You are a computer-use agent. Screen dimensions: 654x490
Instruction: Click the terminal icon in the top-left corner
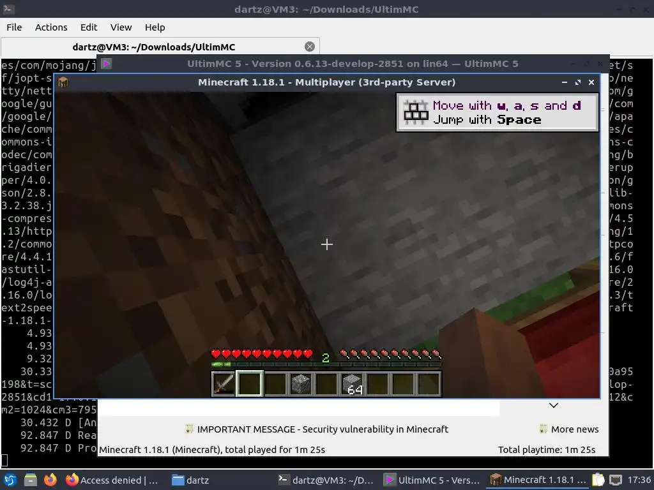pyautogui.click(x=9, y=9)
